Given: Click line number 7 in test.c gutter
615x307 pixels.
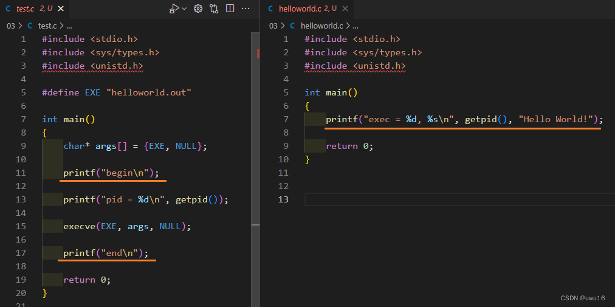Looking at the screenshot, I should tap(23, 119).
